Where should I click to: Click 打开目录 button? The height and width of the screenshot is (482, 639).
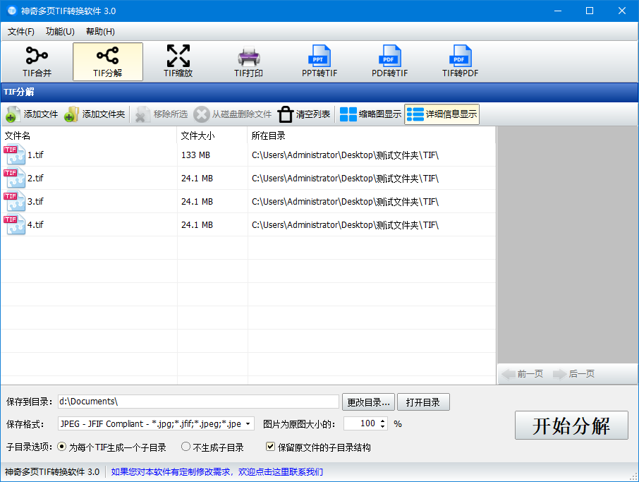pyautogui.click(x=423, y=402)
